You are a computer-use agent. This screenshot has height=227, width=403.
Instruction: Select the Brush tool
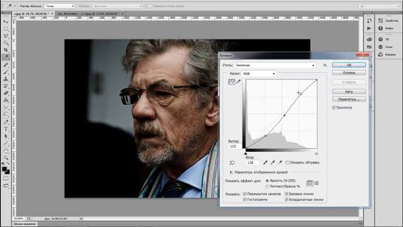6,72
